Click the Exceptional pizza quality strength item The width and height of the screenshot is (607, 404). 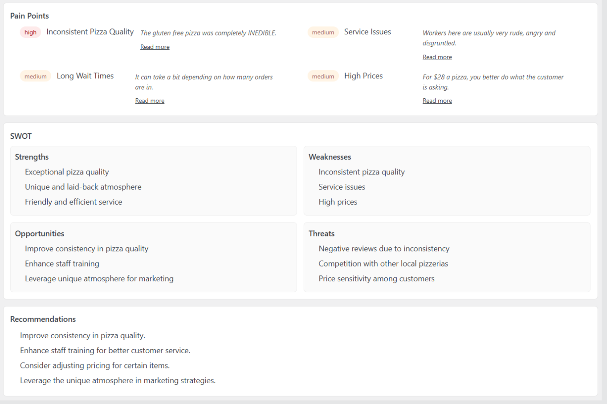tap(67, 172)
